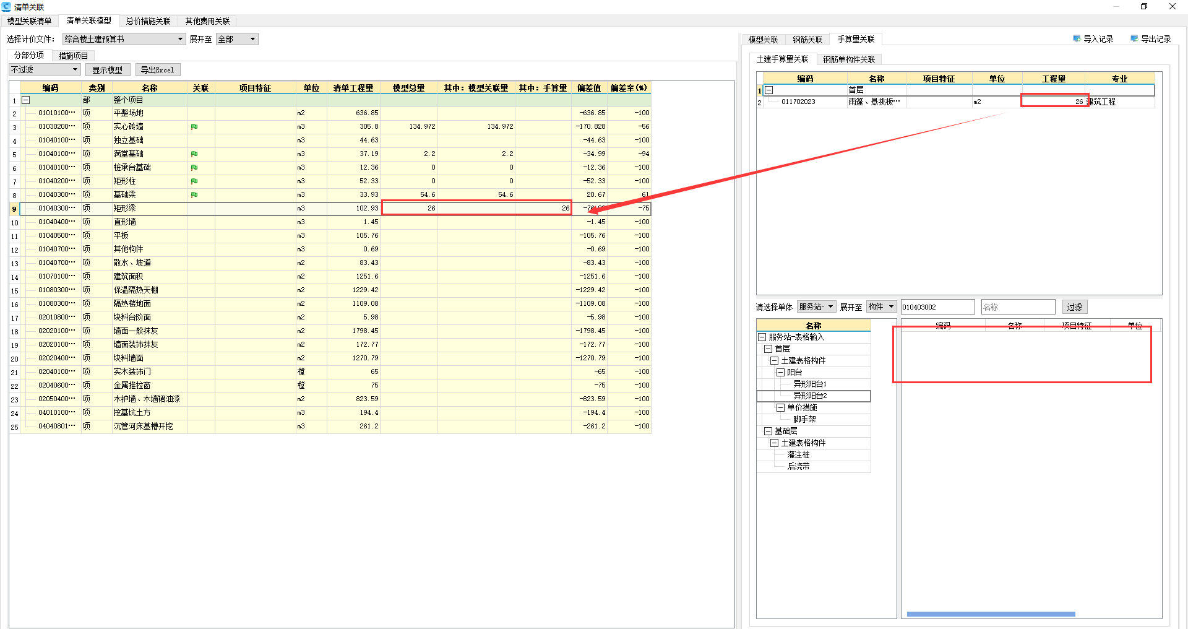The height and width of the screenshot is (629, 1188).
Task: Select 土建手算量关联 sub-tab
Action: pos(782,59)
